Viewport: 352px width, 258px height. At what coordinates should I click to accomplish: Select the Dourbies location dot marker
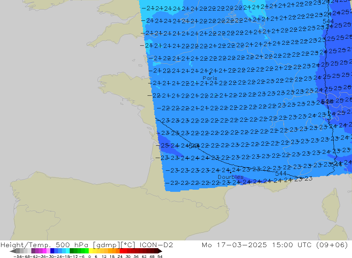231,173
